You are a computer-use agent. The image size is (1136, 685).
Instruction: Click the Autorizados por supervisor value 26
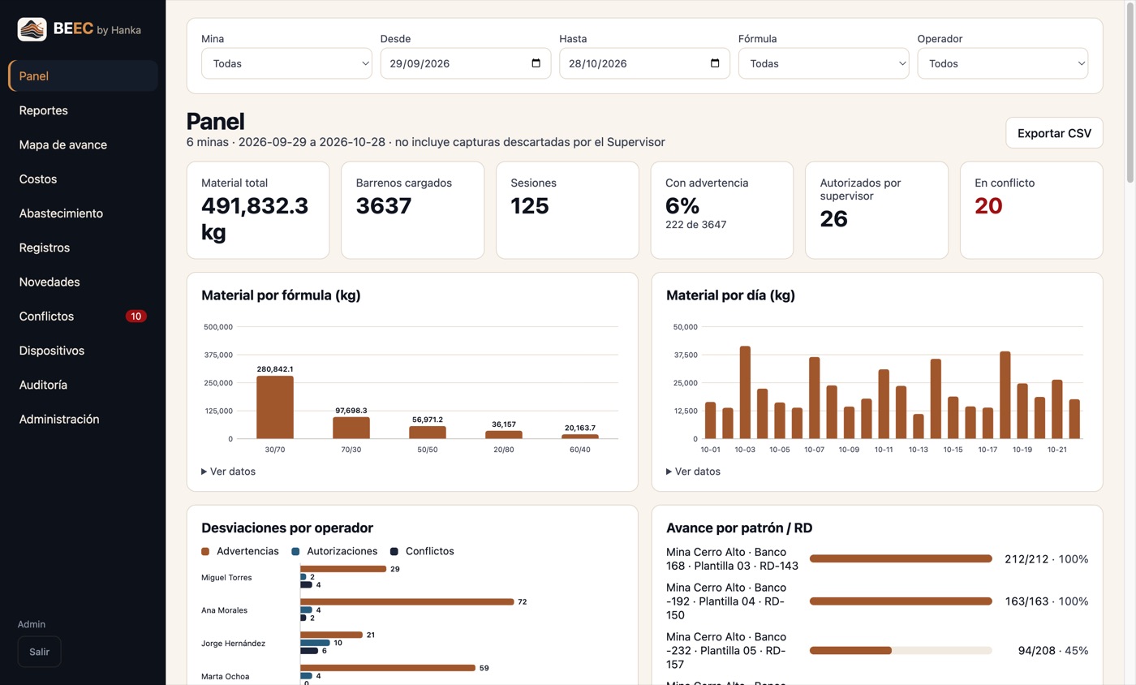tap(834, 219)
